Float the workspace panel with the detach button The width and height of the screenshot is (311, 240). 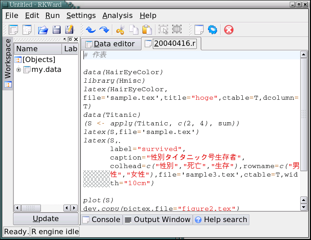coord(70,40)
